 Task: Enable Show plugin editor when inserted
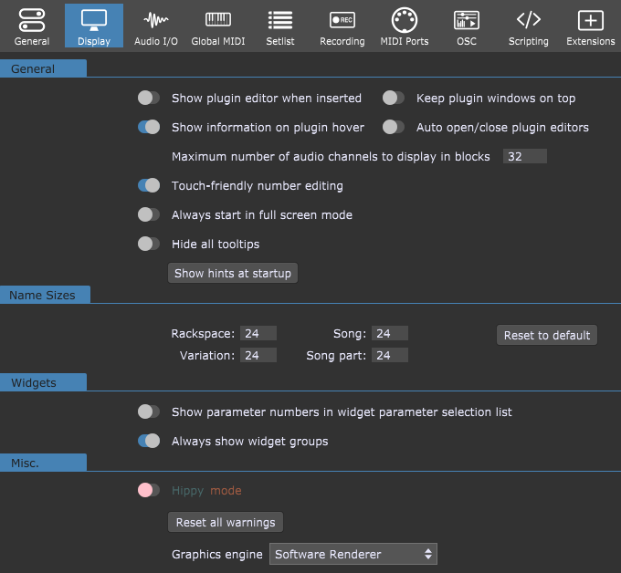(x=149, y=98)
